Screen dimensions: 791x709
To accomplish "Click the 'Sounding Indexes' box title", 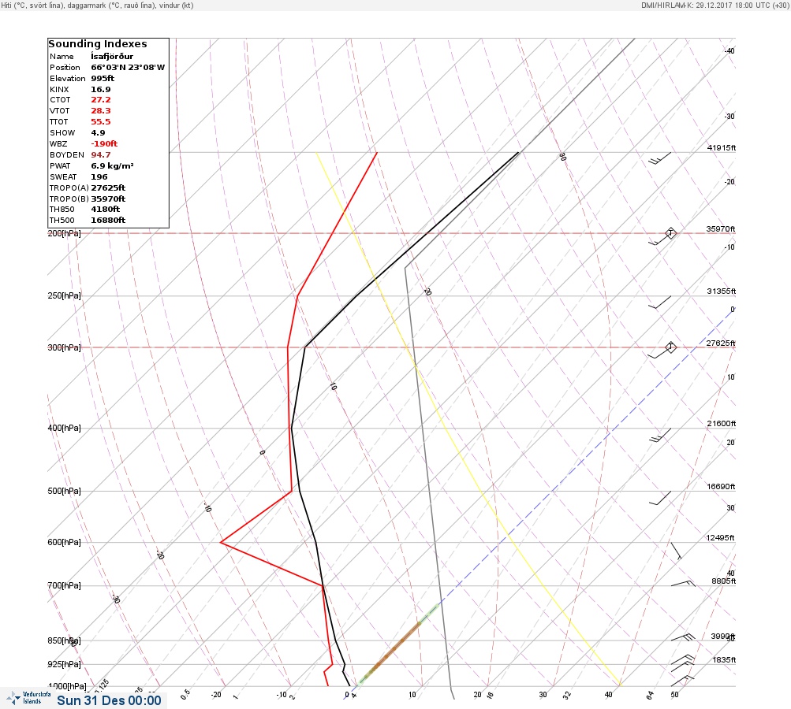I will (x=97, y=44).
